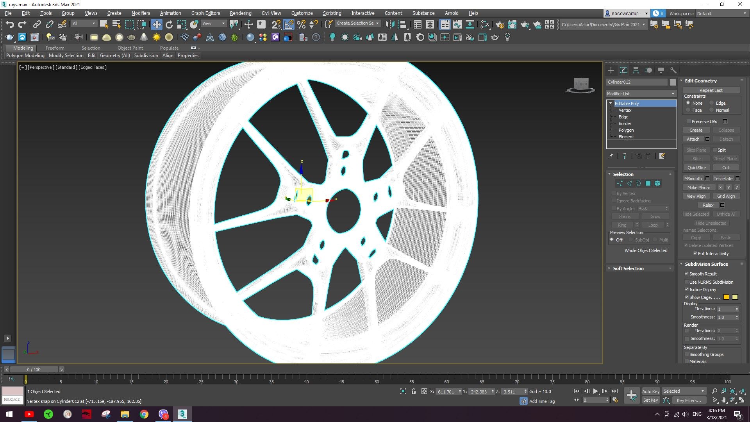Activate the Select and Rotate tool
This screenshot has height=422, width=750.
(x=169, y=25)
